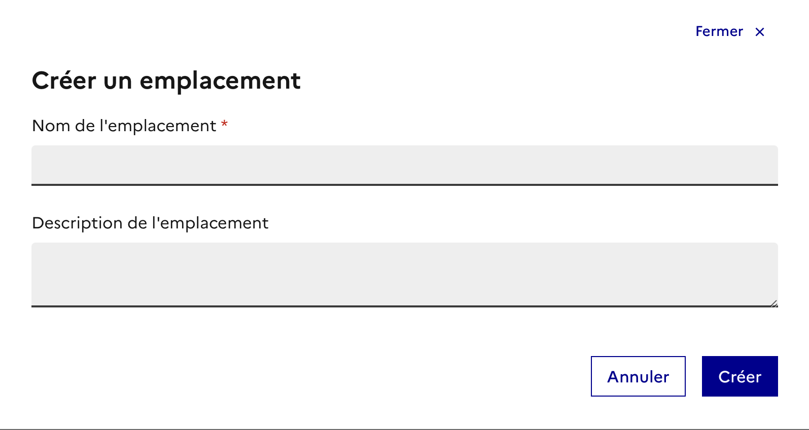Focus the Nom de l'emplacement field

[x=404, y=165]
